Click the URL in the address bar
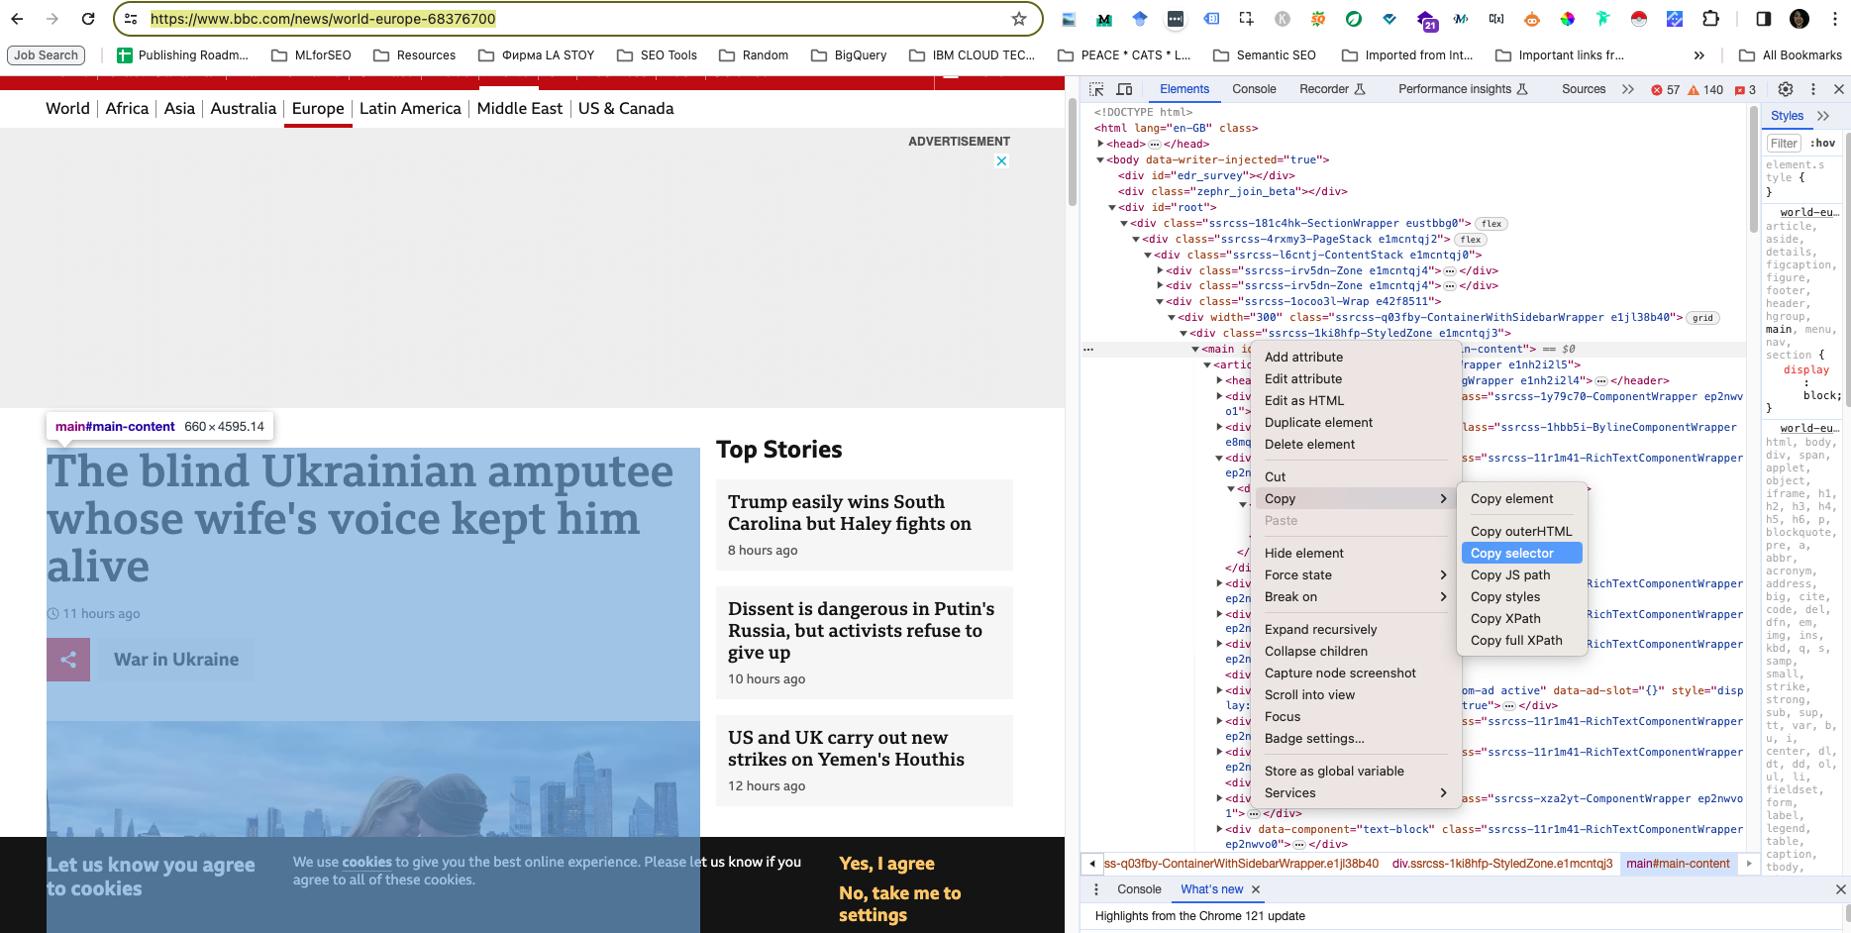The width and height of the screenshot is (1851, 933). pyautogui.click(x=323, y=19)
